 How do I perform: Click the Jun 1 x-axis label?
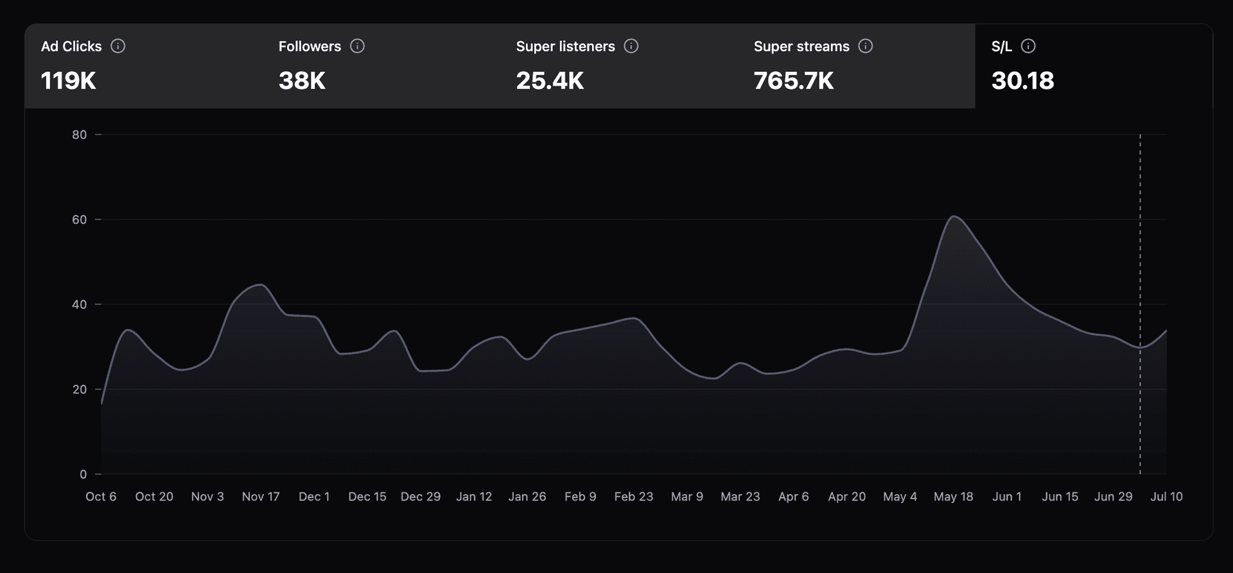click(1007, 497)
